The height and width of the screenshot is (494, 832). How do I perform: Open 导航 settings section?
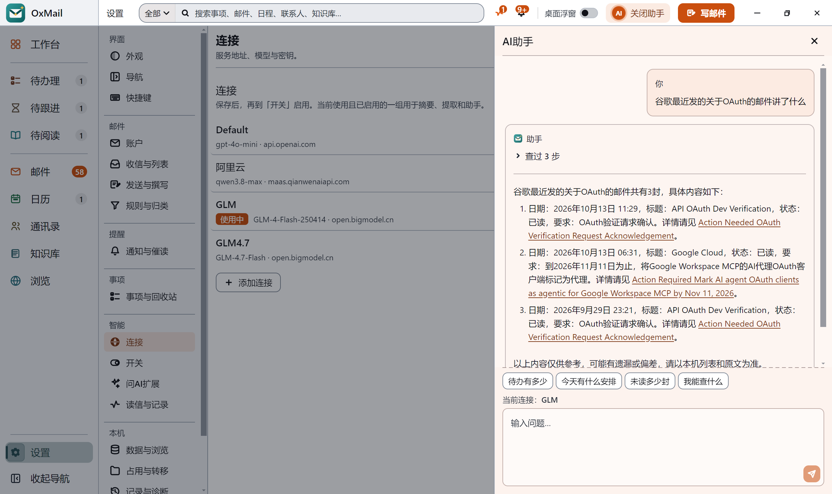click(149, 77)
